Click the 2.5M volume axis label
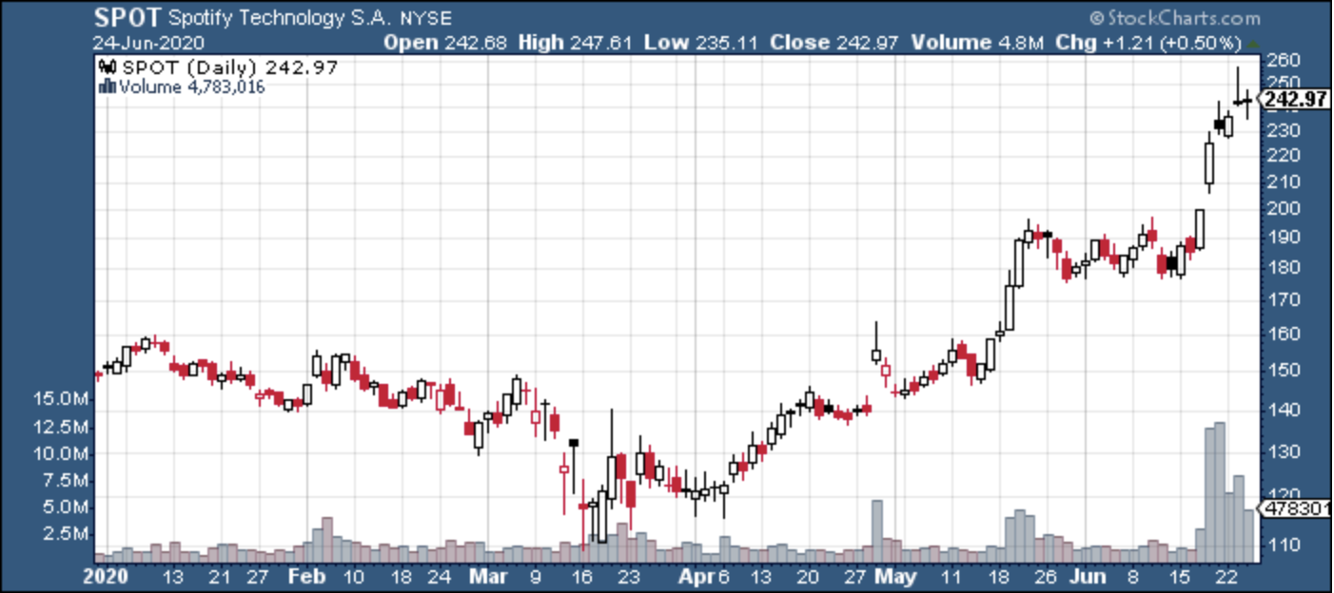This screenshot has height=593, width=1334. (x=68, y=534)
